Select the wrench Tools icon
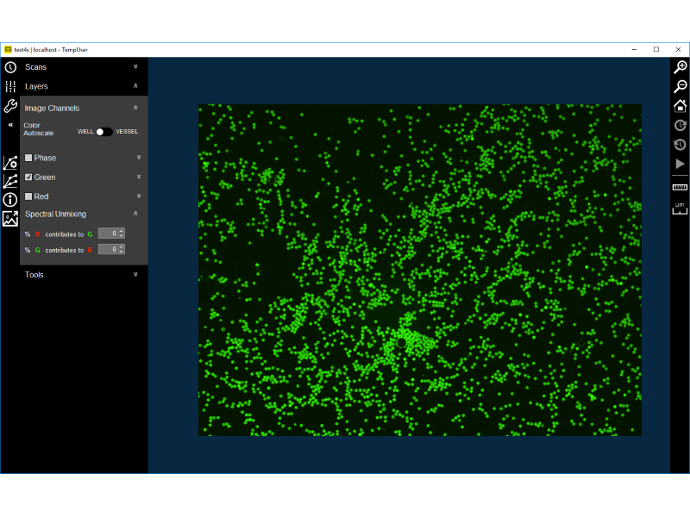Image resolution: width=690 pixels, height=517 pixels. coord(10,106)
